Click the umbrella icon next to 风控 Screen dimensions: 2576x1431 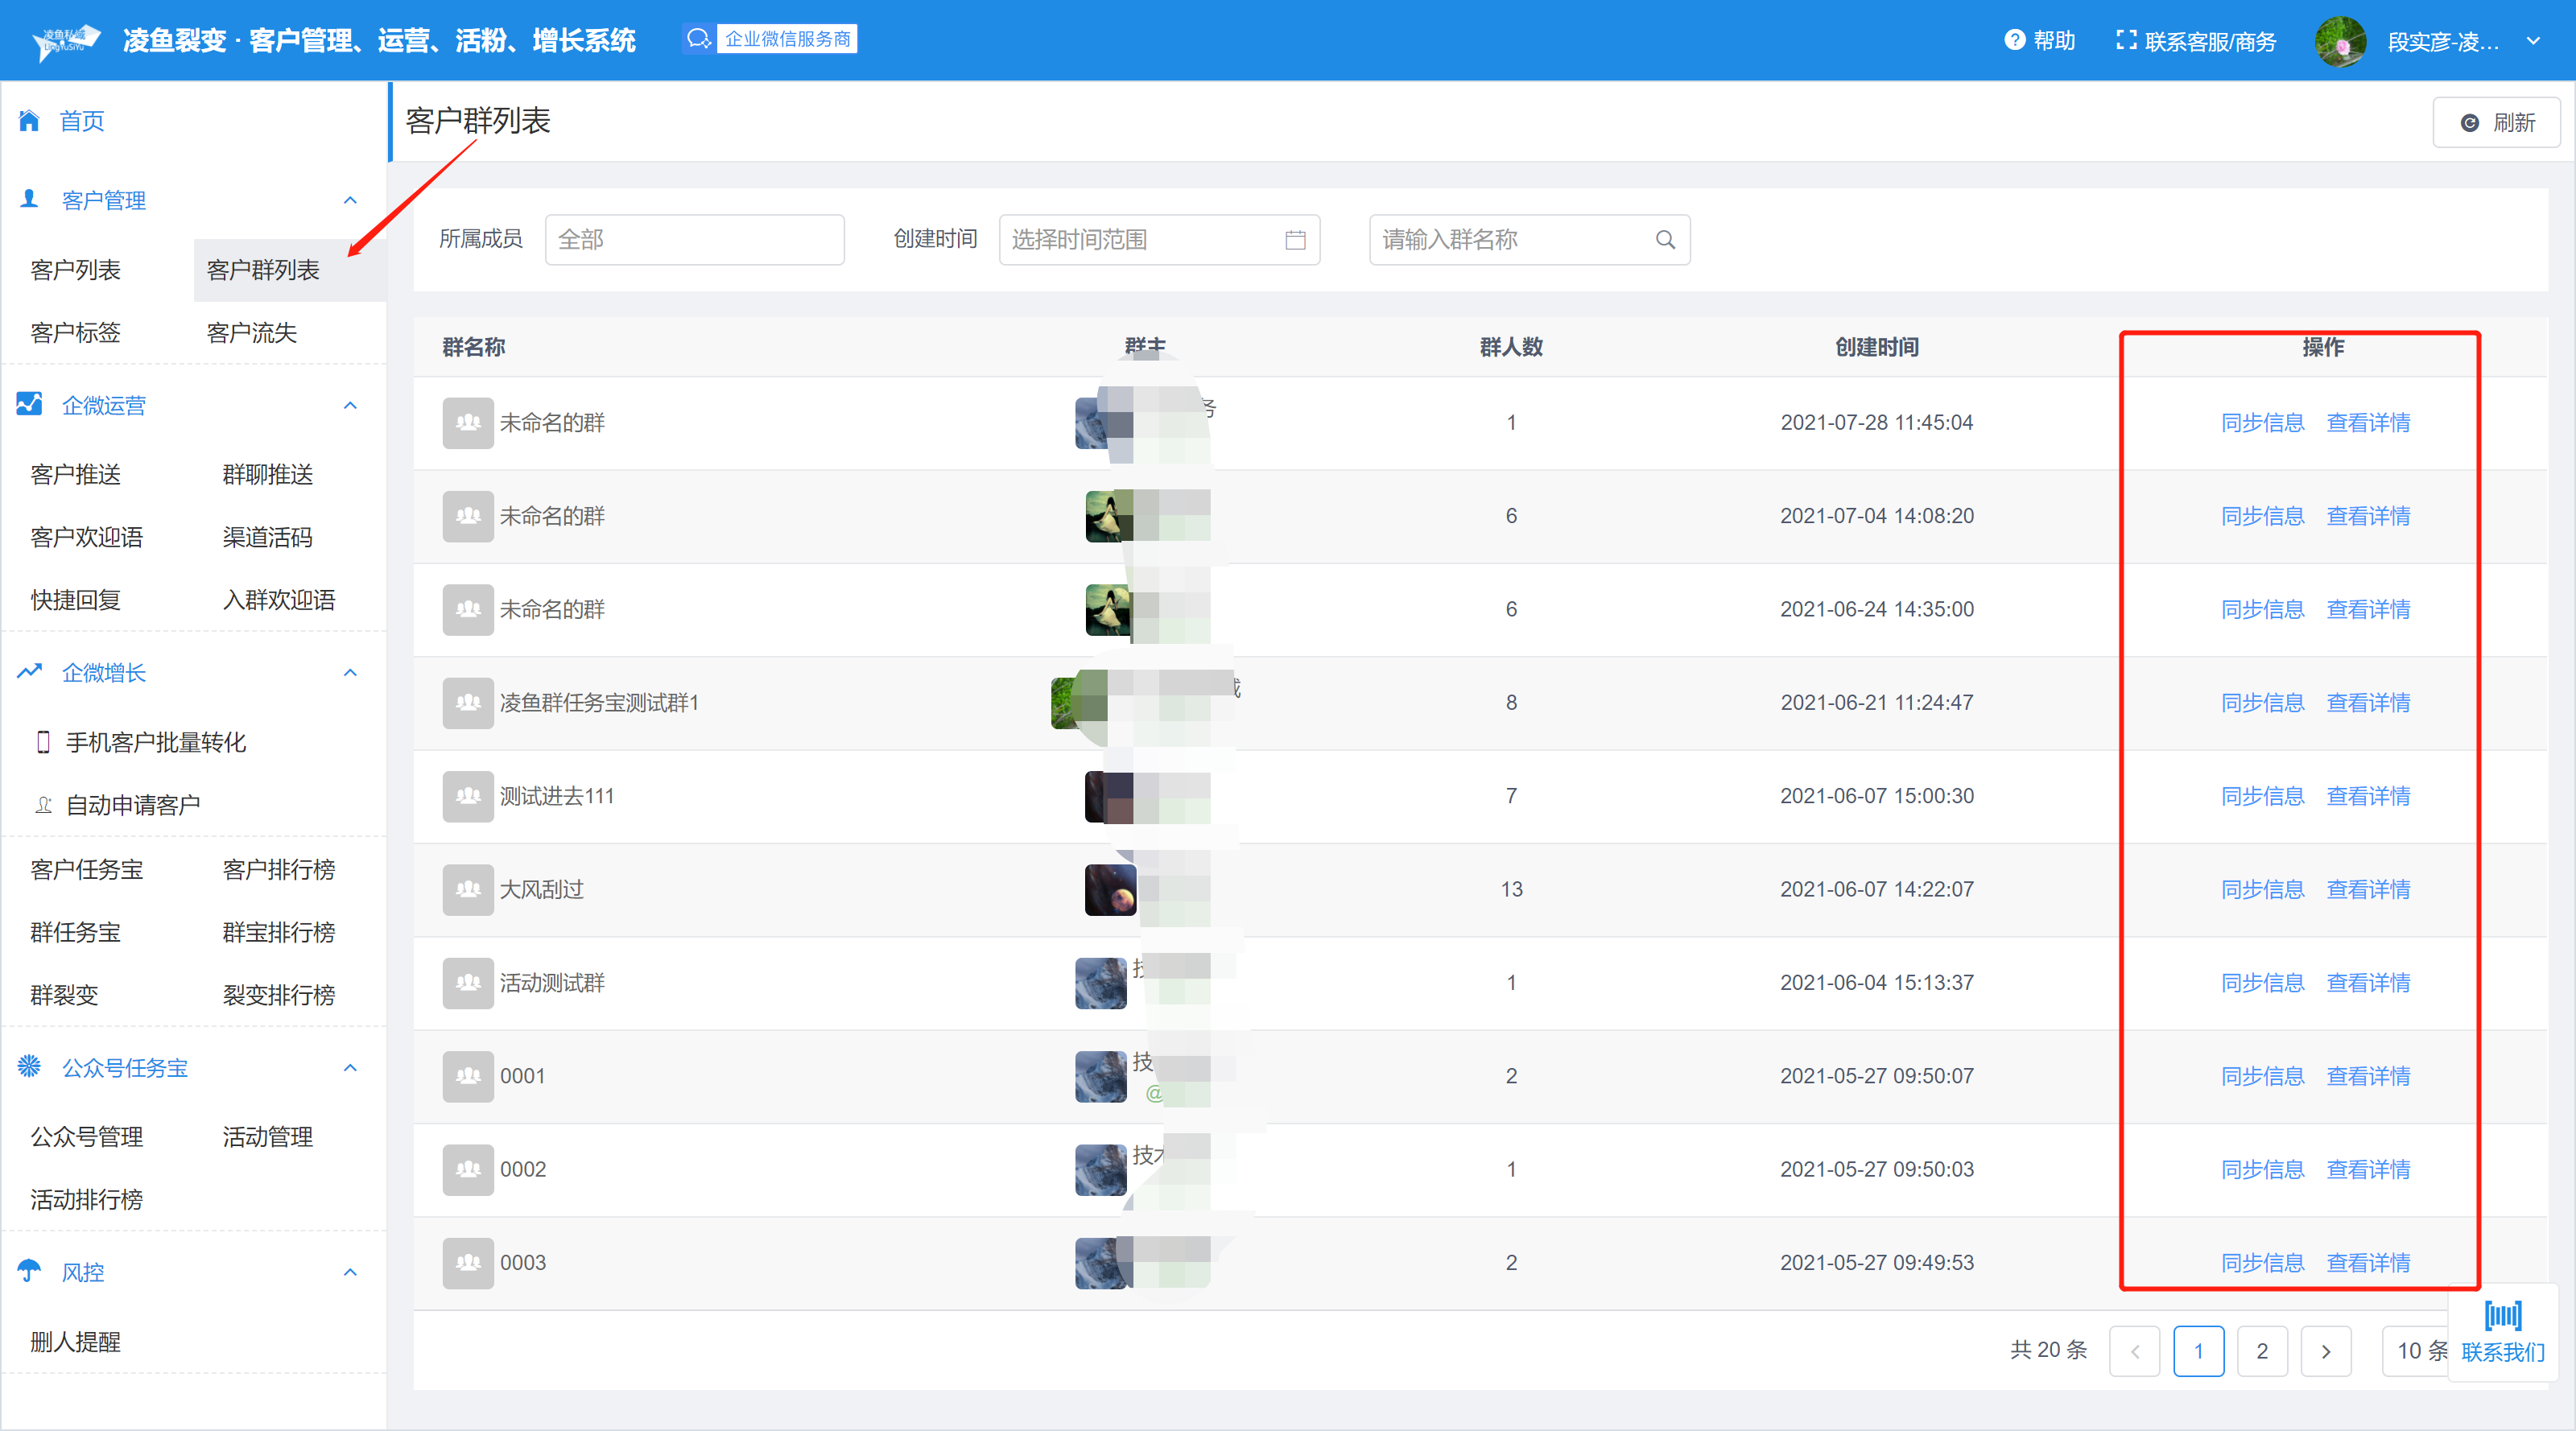pyautogui.click(x=29, y=1271)
